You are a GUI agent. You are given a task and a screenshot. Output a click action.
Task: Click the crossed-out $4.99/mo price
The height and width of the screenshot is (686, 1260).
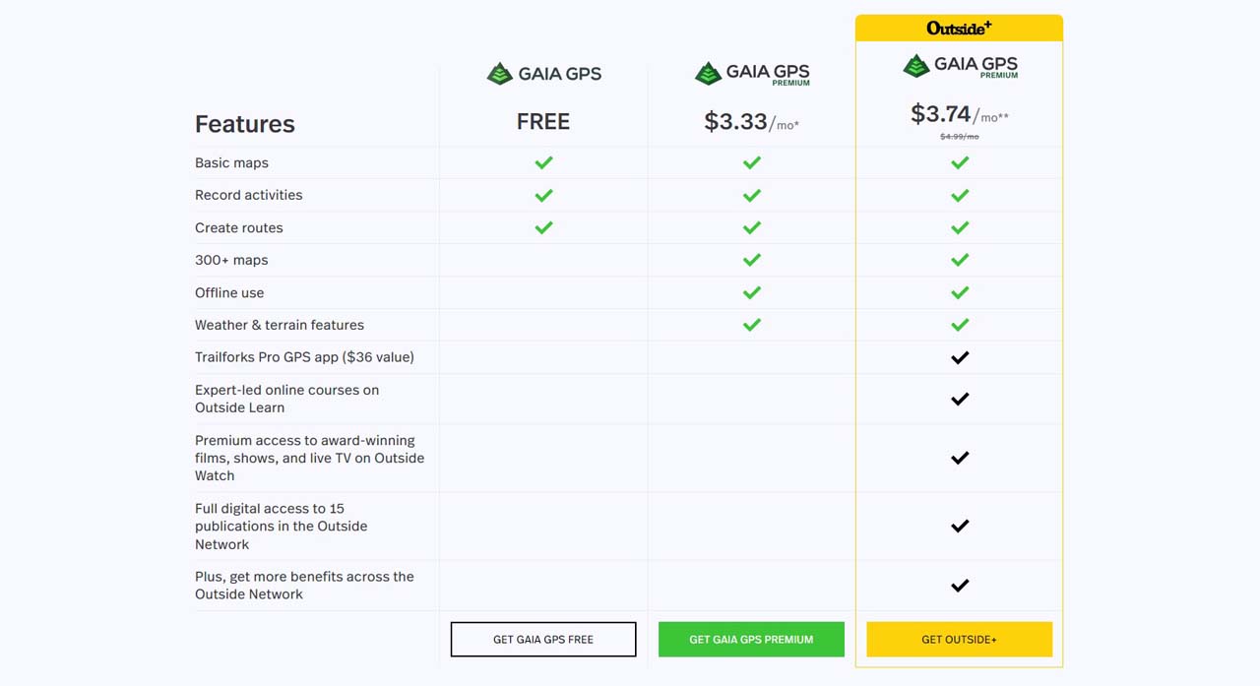coord(960,137)
